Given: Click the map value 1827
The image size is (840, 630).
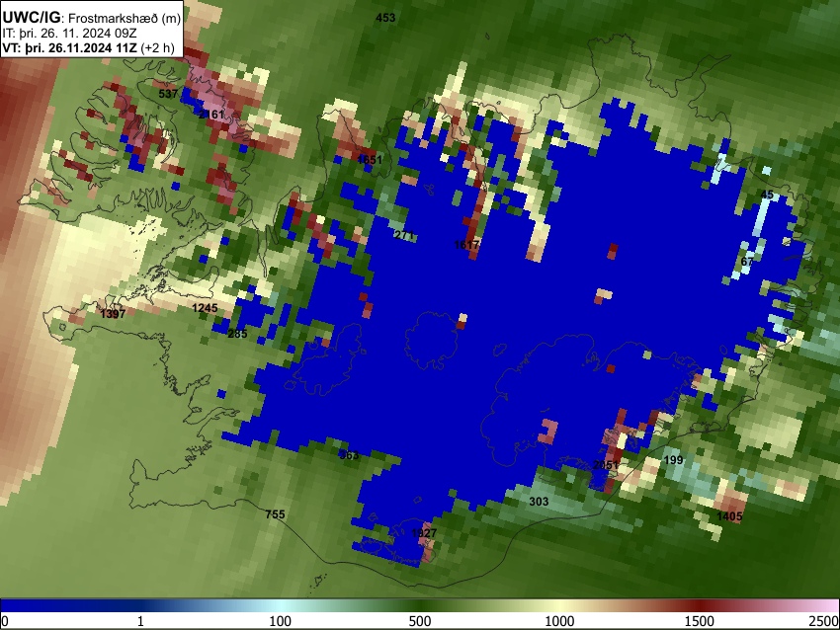Looking at the screenshot, I should tap(424, 533).
